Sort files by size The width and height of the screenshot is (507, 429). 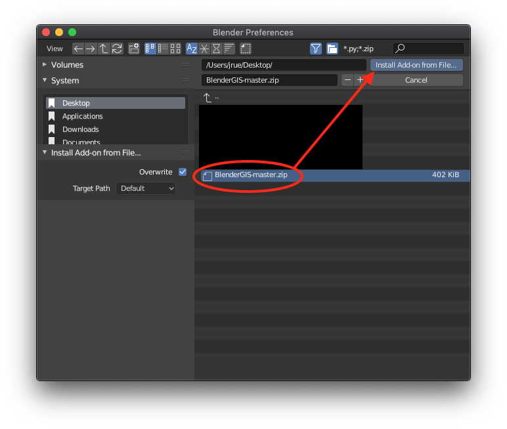(x=229, y=49)
